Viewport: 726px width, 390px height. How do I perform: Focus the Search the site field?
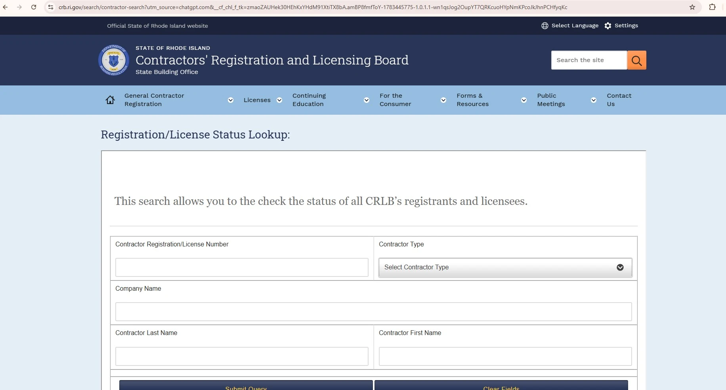[589, 60]
